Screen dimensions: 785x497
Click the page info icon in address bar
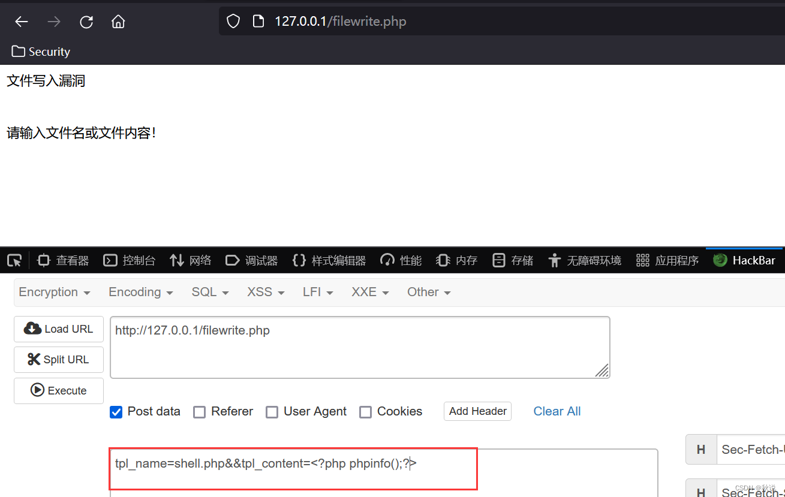click(x=258, y=22)
